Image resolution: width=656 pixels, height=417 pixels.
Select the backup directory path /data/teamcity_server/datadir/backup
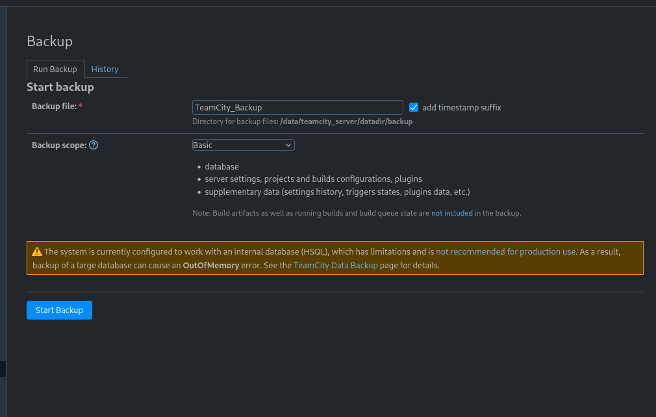pyautogui.click(x=346, y=121)
